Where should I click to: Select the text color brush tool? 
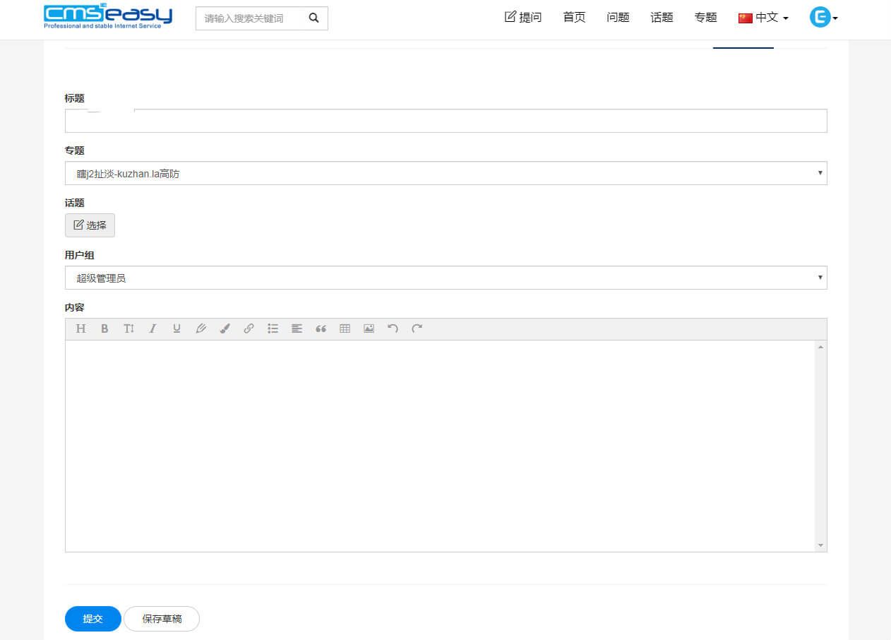225,328
